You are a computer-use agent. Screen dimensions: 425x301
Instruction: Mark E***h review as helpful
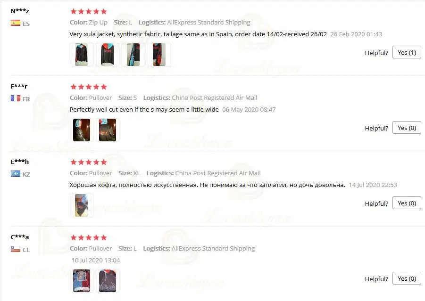[407, 203]
